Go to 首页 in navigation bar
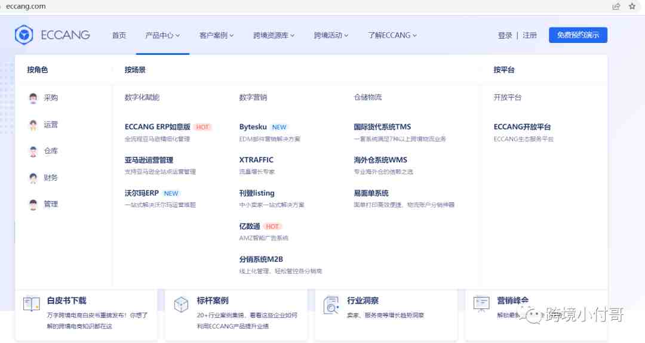Screen dimensions: 645x343 tap(119, 35)
